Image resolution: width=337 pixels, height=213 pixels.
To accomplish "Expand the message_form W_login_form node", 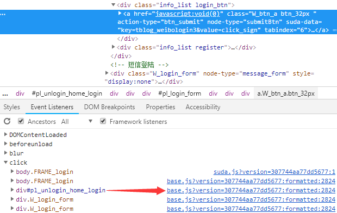I will pos(107,73).
